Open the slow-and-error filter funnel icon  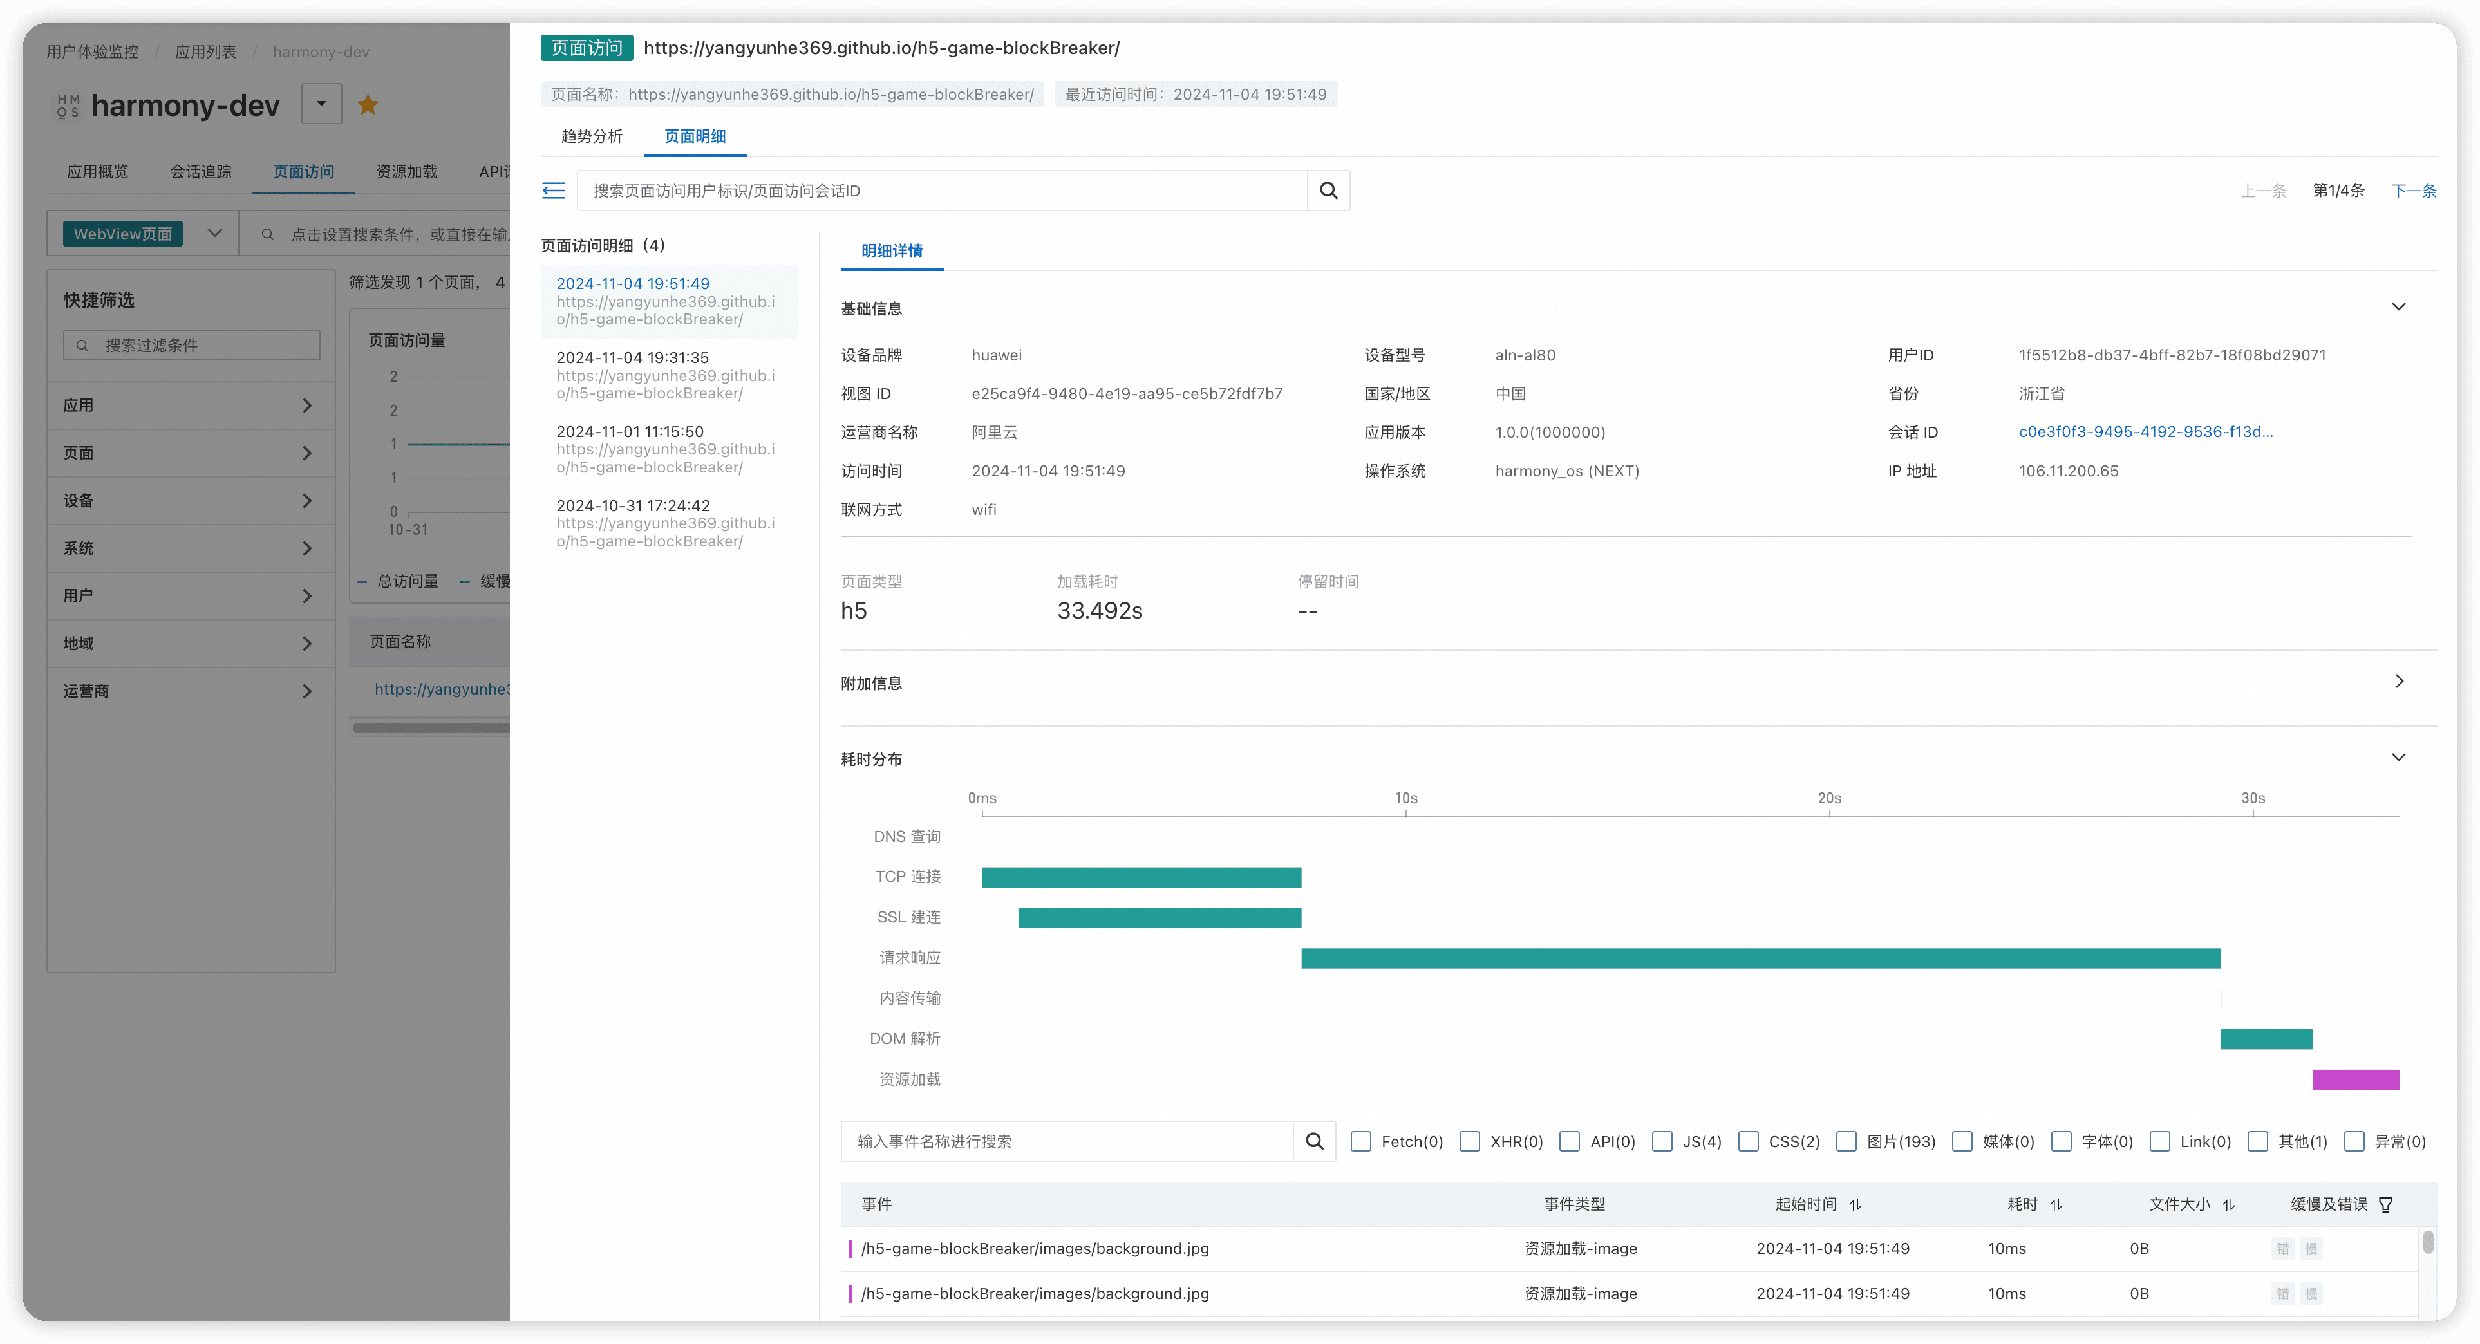[2385, 1204]
